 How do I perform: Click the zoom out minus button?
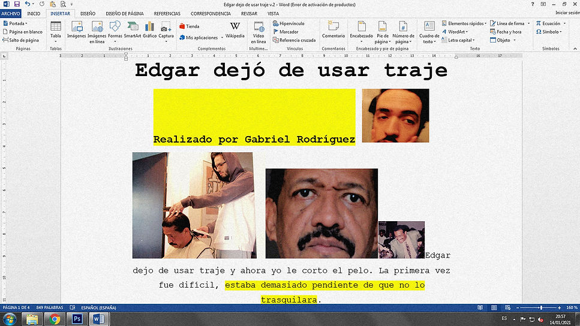pos(518,307)
